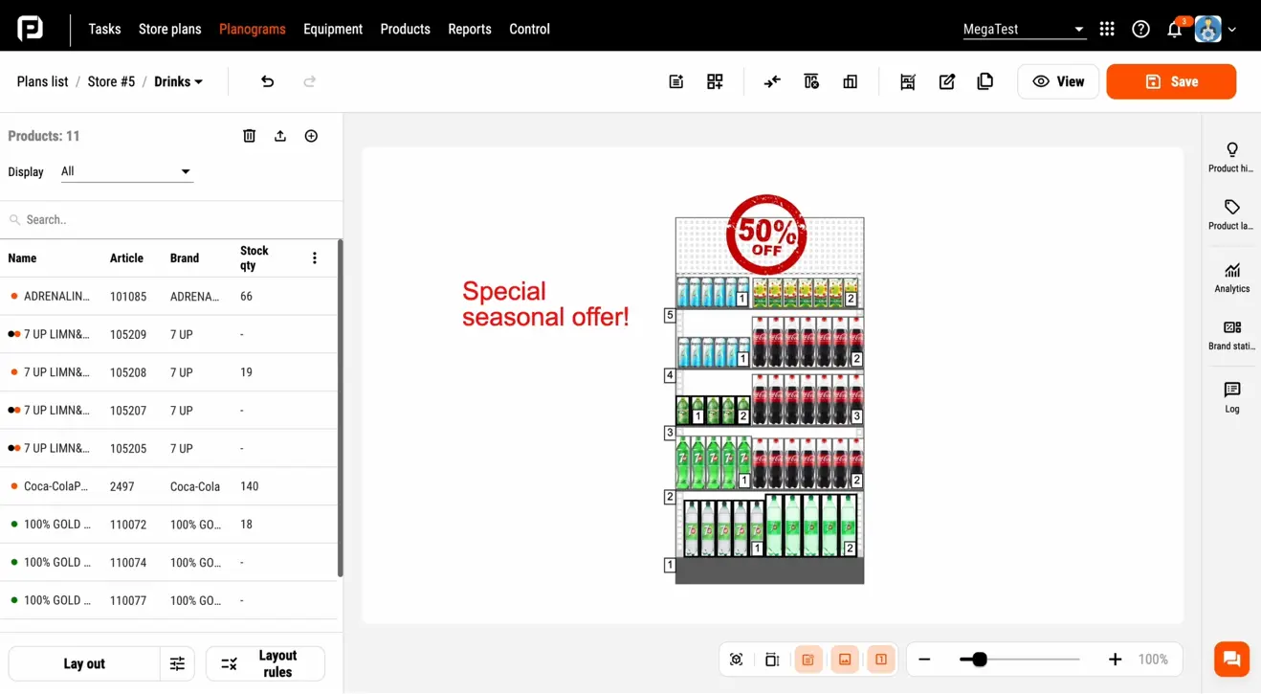Open the apps grid icon
The image size is (1261, 694).
pyautogui.click(x=1107, y=29)
